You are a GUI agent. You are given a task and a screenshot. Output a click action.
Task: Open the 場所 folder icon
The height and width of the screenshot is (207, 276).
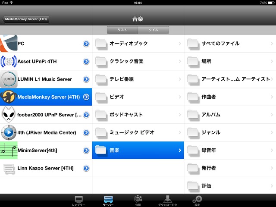193,62
